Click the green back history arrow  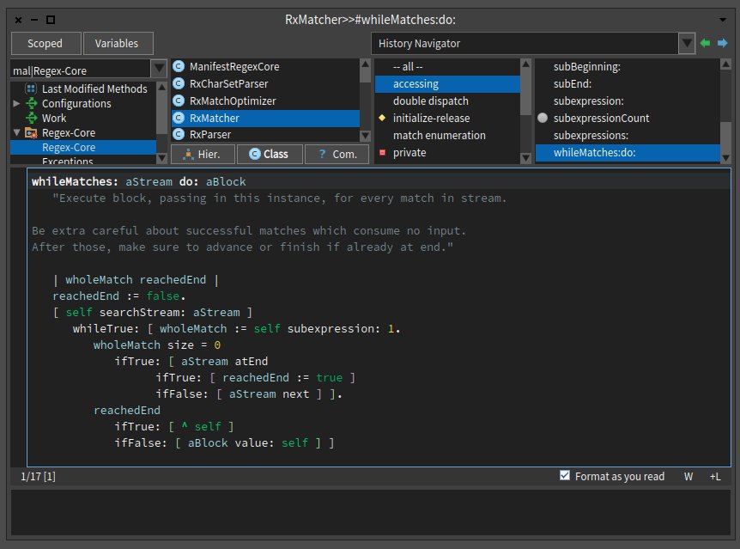[706, 43]
